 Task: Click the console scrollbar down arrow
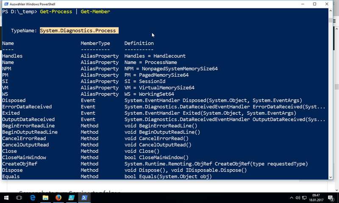(331, 177)
